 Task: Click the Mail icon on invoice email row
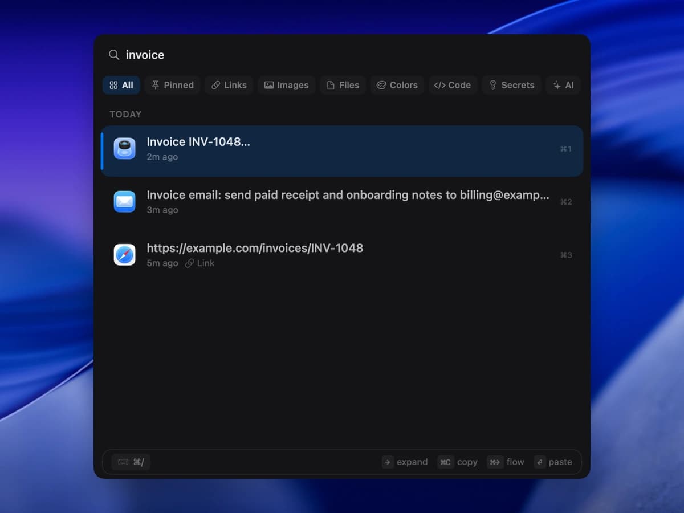pos(124,201)
